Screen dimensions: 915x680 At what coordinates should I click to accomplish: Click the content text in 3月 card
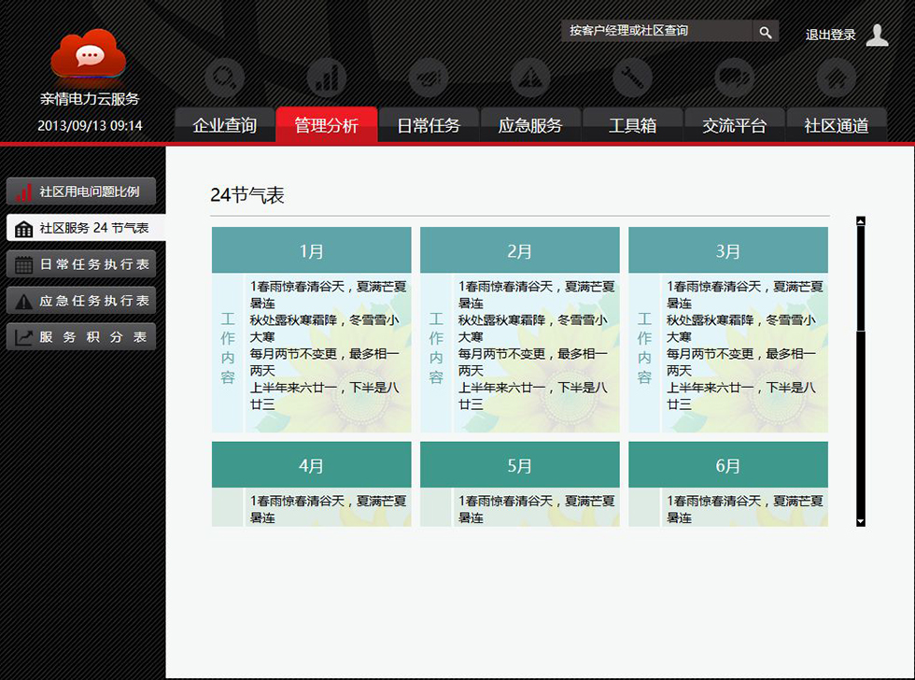pyautogui.click(x=745, y=345)
